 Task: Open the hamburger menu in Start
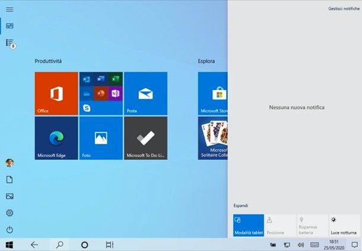[x=9, y=9]
